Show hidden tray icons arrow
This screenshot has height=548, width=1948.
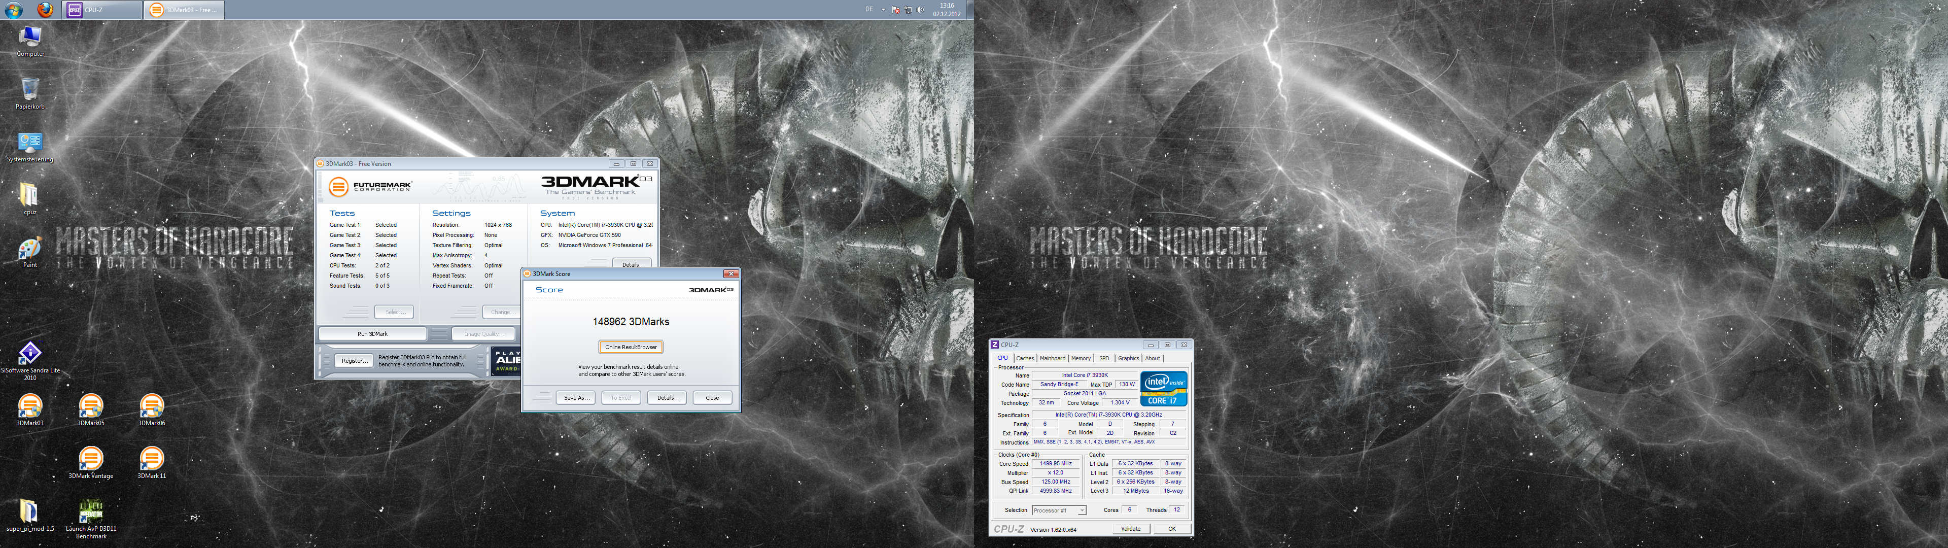tap(883, 10)
